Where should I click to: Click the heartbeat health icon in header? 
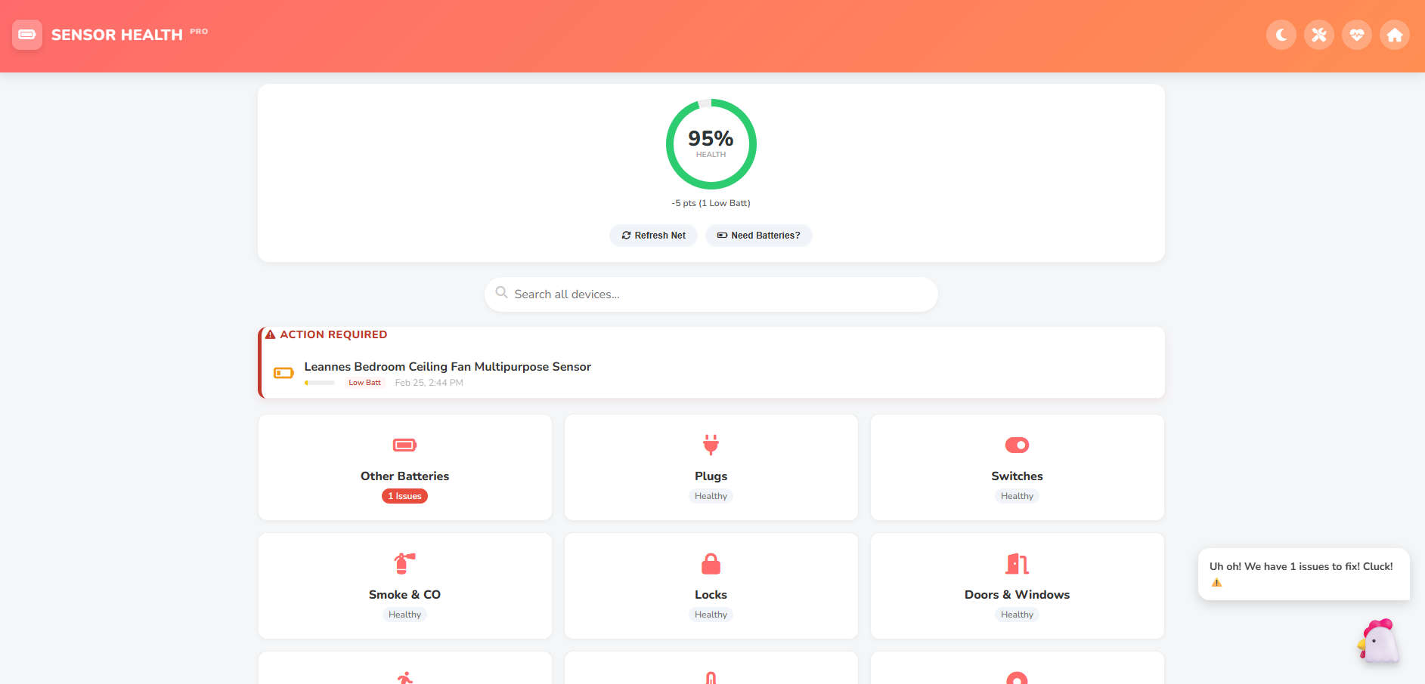[1357, 35]
